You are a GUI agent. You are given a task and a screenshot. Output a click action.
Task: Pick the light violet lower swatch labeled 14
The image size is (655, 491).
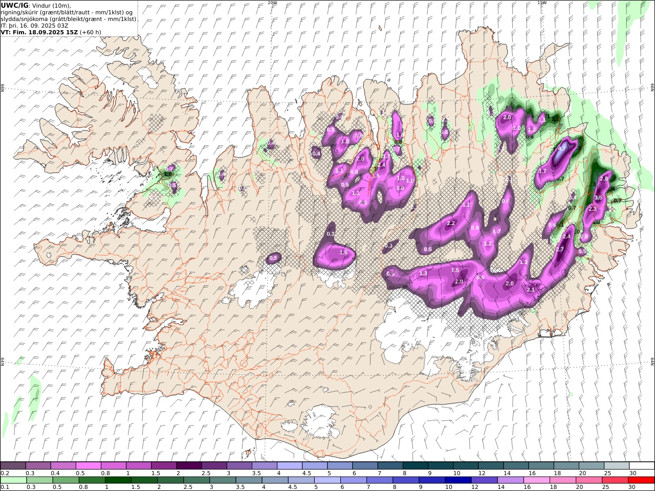tap(510, 480)
